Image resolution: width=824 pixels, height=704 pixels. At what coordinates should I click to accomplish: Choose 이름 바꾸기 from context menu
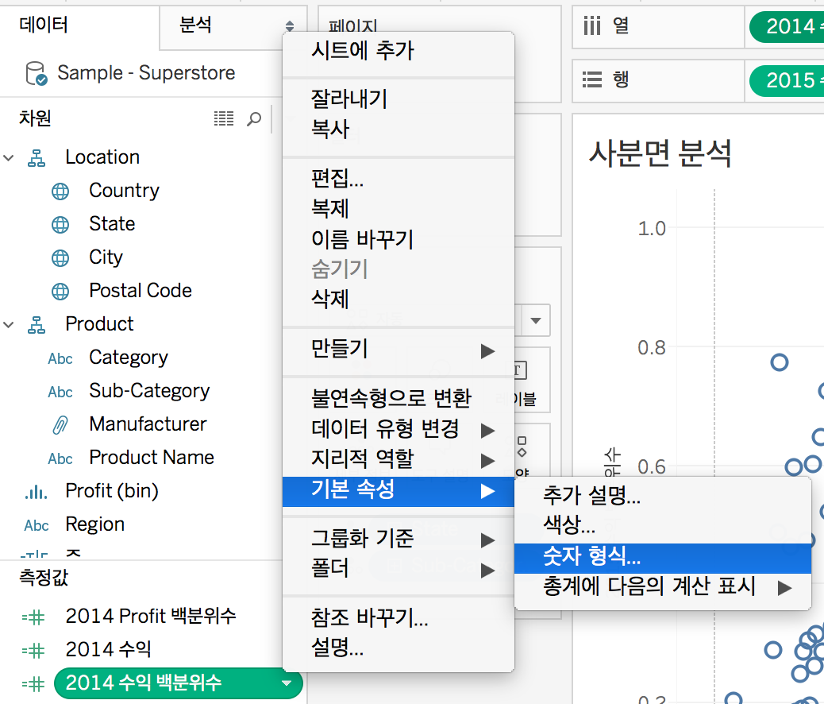point(399,239)
